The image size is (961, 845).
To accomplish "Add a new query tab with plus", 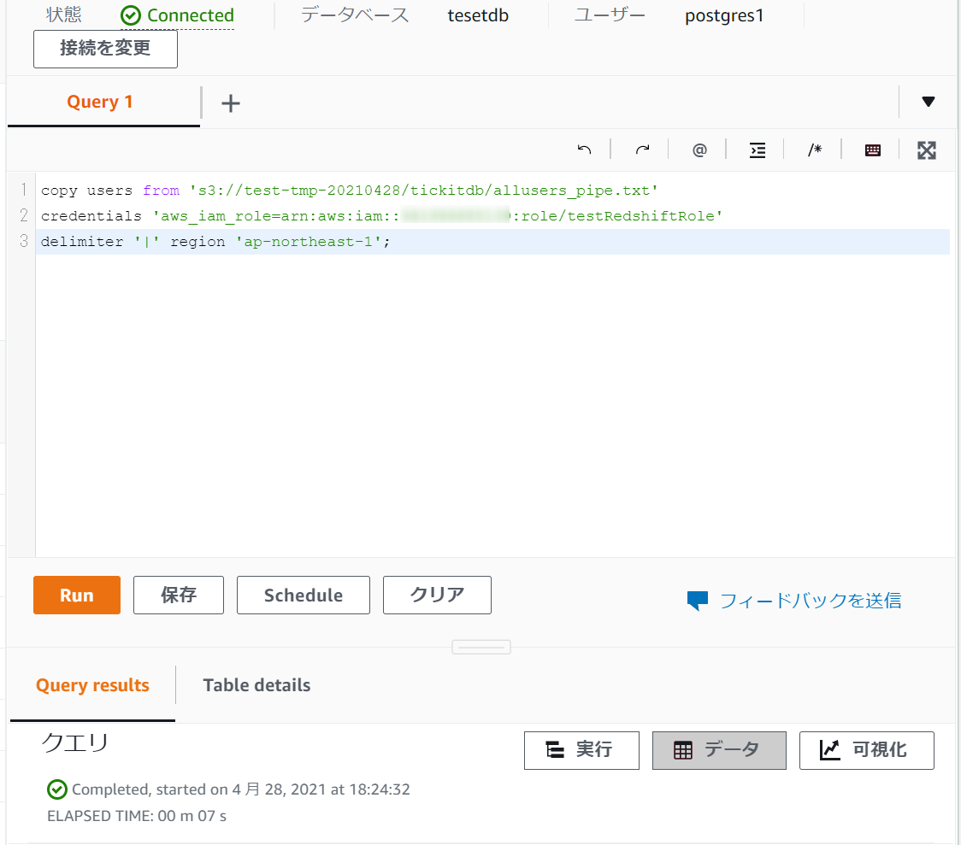I will (231, 103).
